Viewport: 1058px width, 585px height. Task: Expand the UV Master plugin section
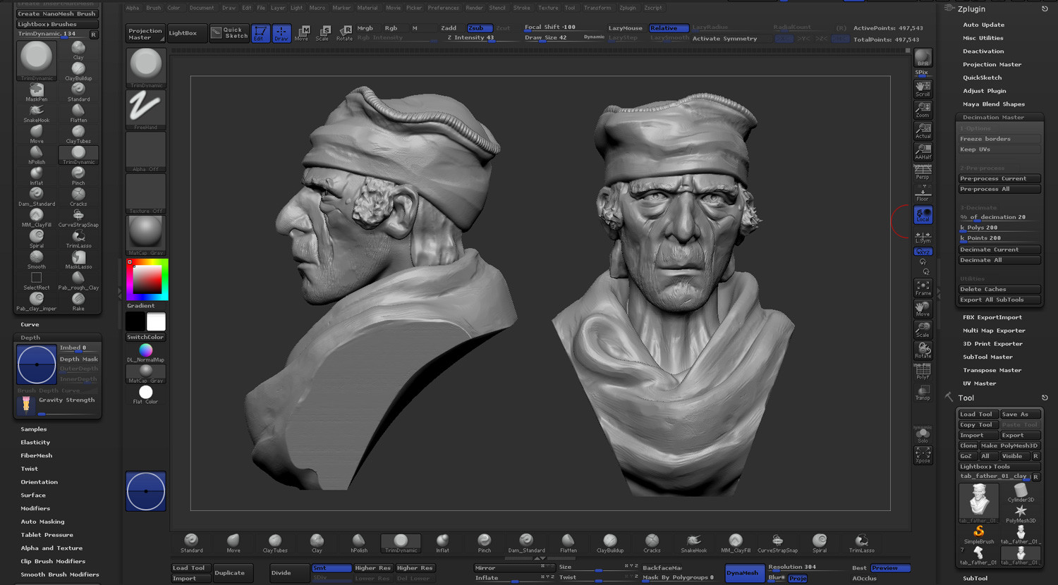click(979, 383)
